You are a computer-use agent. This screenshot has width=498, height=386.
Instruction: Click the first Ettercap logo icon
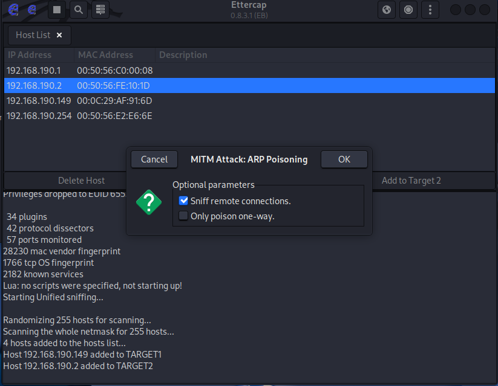(x=13, y=10)
